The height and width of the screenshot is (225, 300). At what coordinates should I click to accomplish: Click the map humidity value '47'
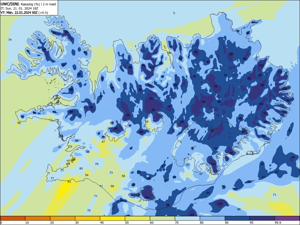[x=103, y=142]
